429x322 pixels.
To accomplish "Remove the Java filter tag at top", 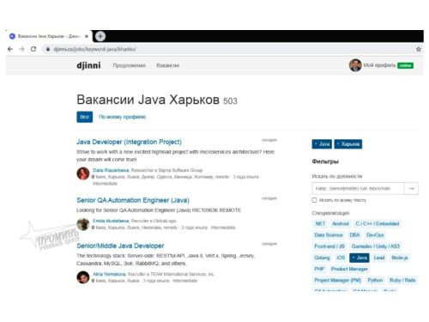I will click(x=322, y=144).
